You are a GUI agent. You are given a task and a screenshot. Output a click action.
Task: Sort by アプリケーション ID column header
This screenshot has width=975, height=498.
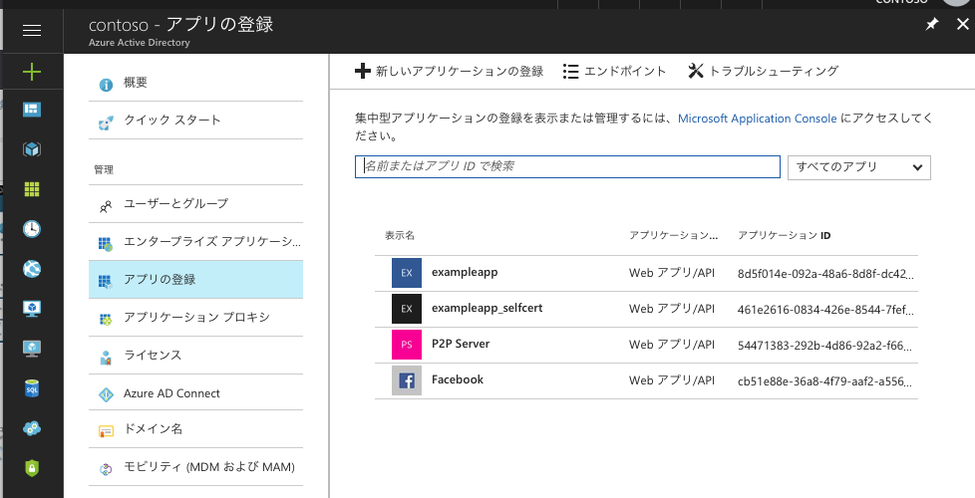(785, 236)
